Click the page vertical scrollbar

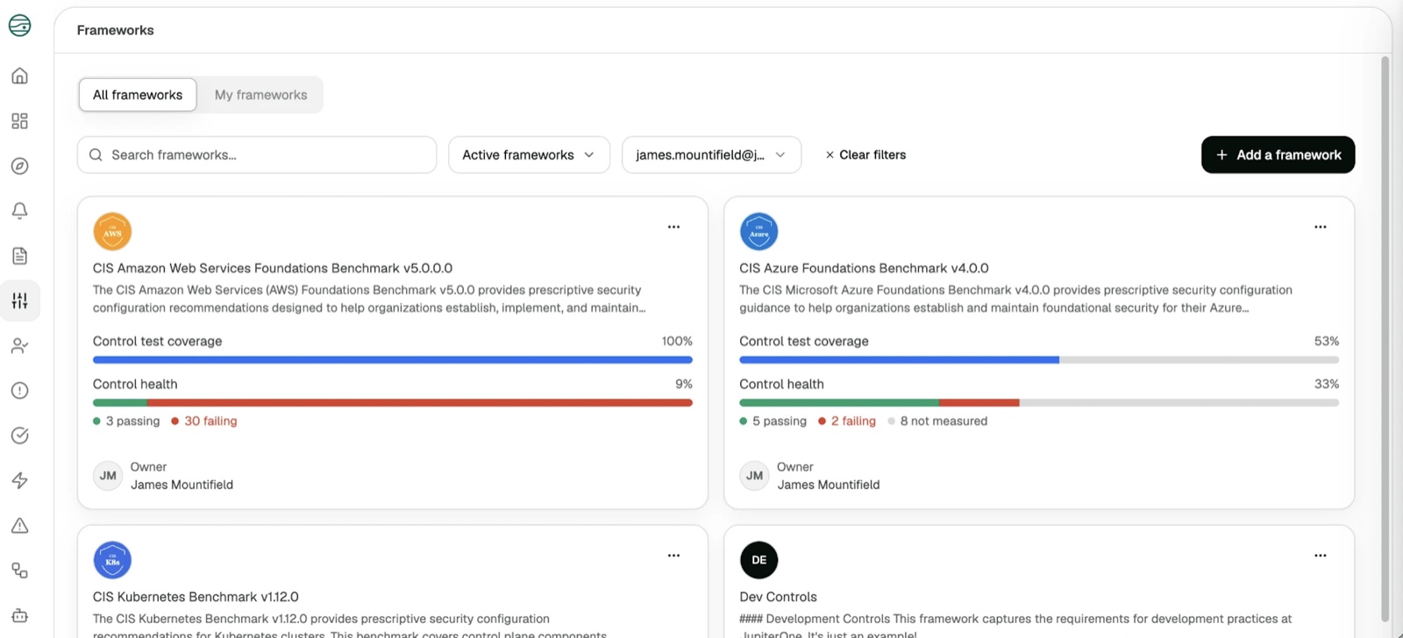pyautogui.click(x=1385, y=337)
